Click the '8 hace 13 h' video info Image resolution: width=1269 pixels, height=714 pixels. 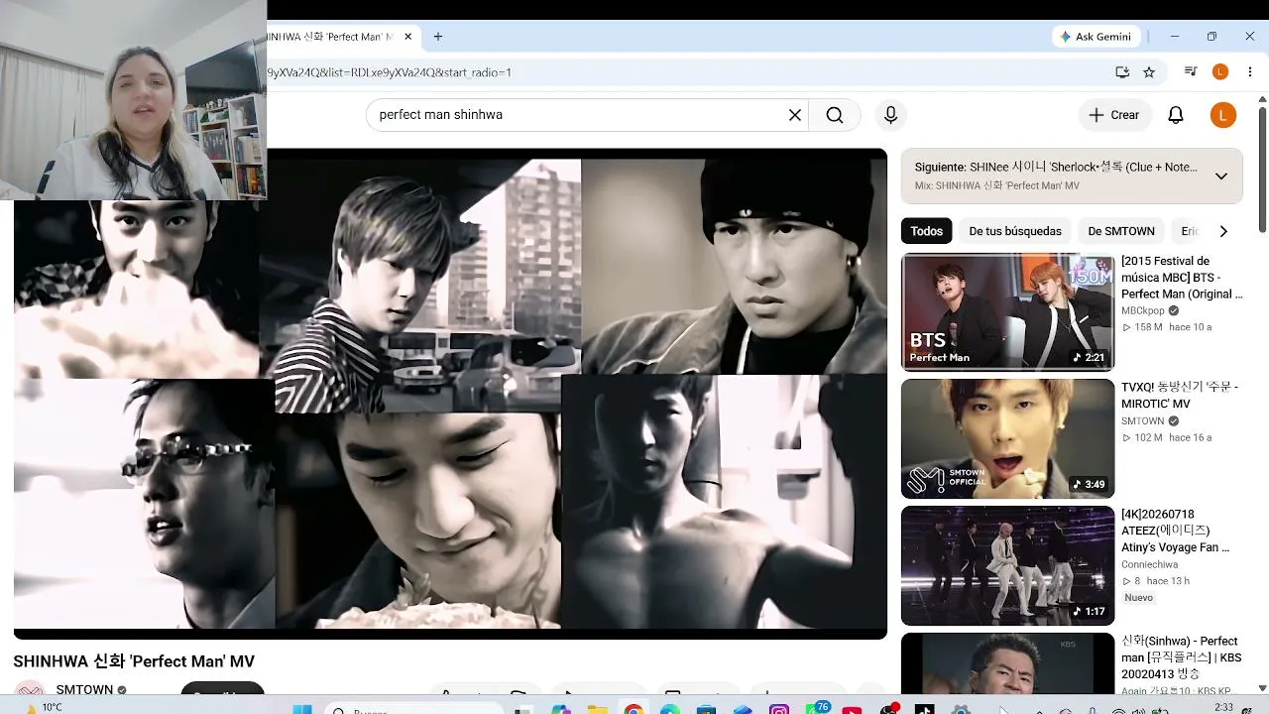(x=1155, y=581)
